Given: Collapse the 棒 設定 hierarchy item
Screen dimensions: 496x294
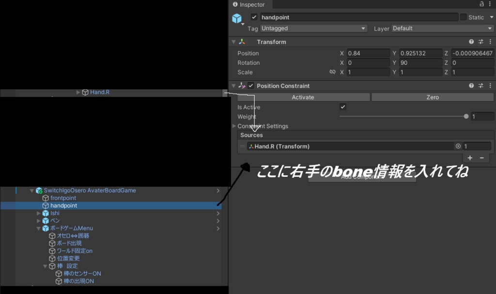Looking at the screenshot, I should [45, 266].
